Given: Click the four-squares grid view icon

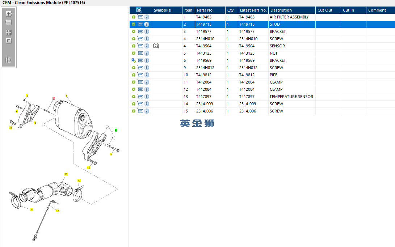Looking at the screenshot, I should pyautogui.click(x=9, y=33).
